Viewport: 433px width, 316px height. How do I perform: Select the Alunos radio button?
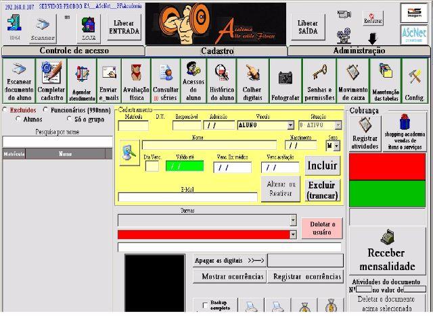point(18,119)
